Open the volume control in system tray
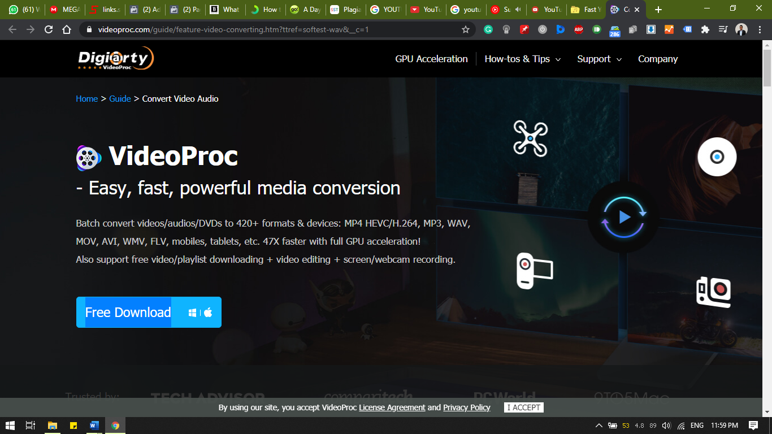Screen dimensions: 772x434 pyautogui.click(x=667, y=426)
